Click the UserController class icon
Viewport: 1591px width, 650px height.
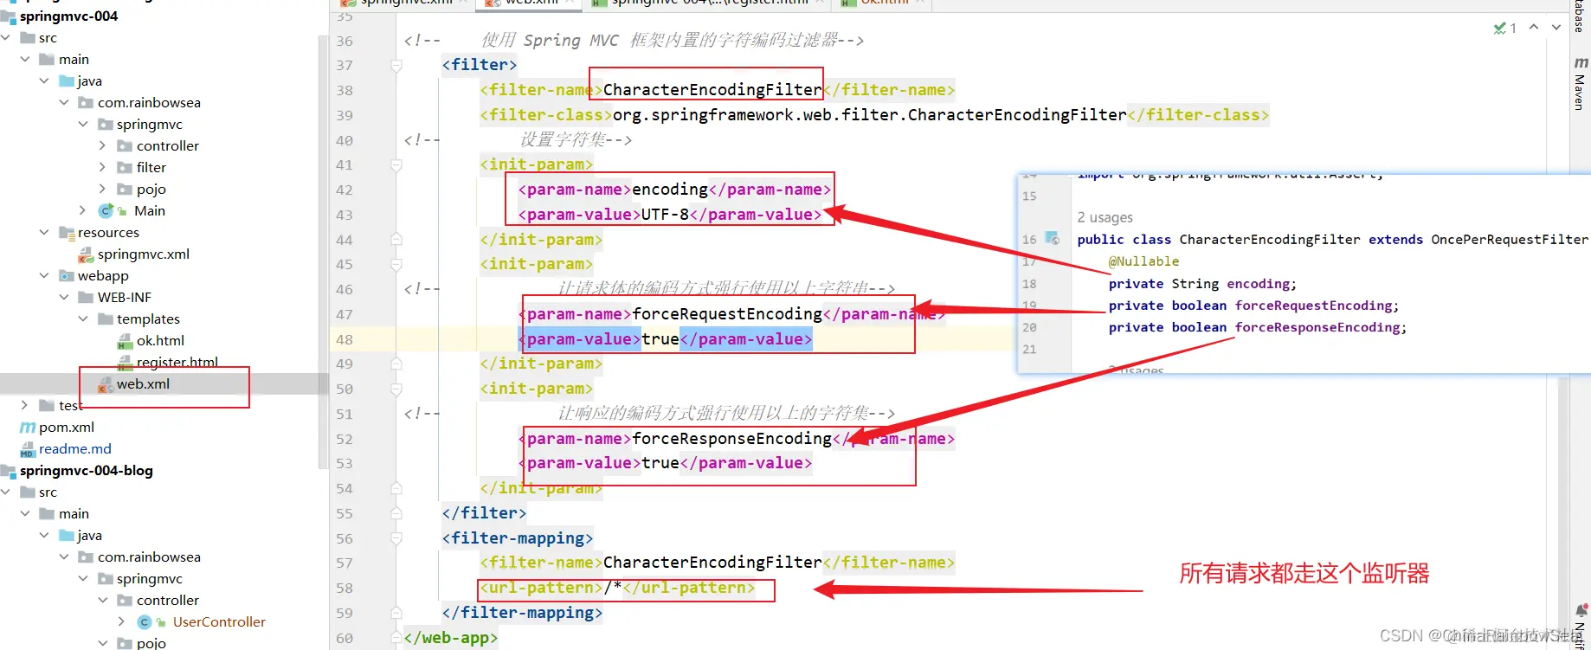click(145, 621)
